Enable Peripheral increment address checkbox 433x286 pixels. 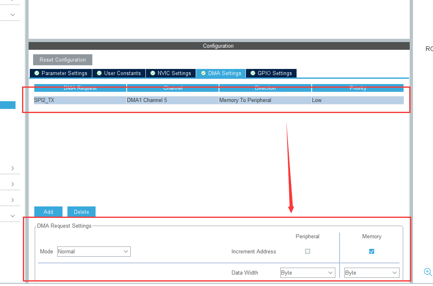click(308, 251)
